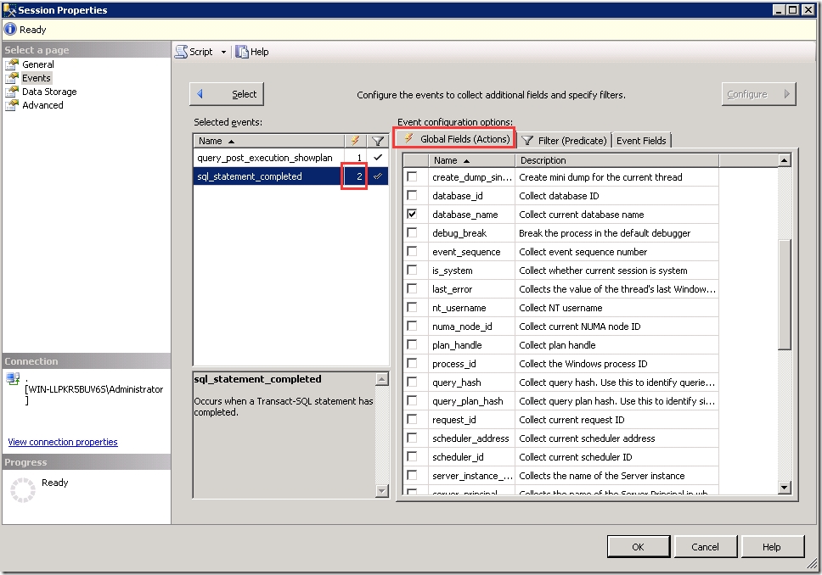Sort selected events by Name column
Viewport: 822px width, 575px height.
pyautogui.click(x=269, y=141)
